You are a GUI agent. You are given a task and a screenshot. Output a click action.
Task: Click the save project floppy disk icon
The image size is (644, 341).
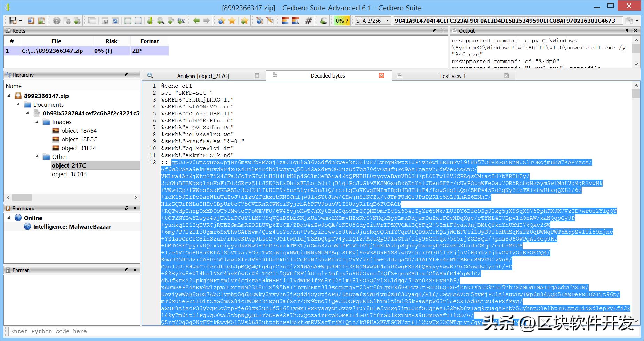tap(13, 21)
